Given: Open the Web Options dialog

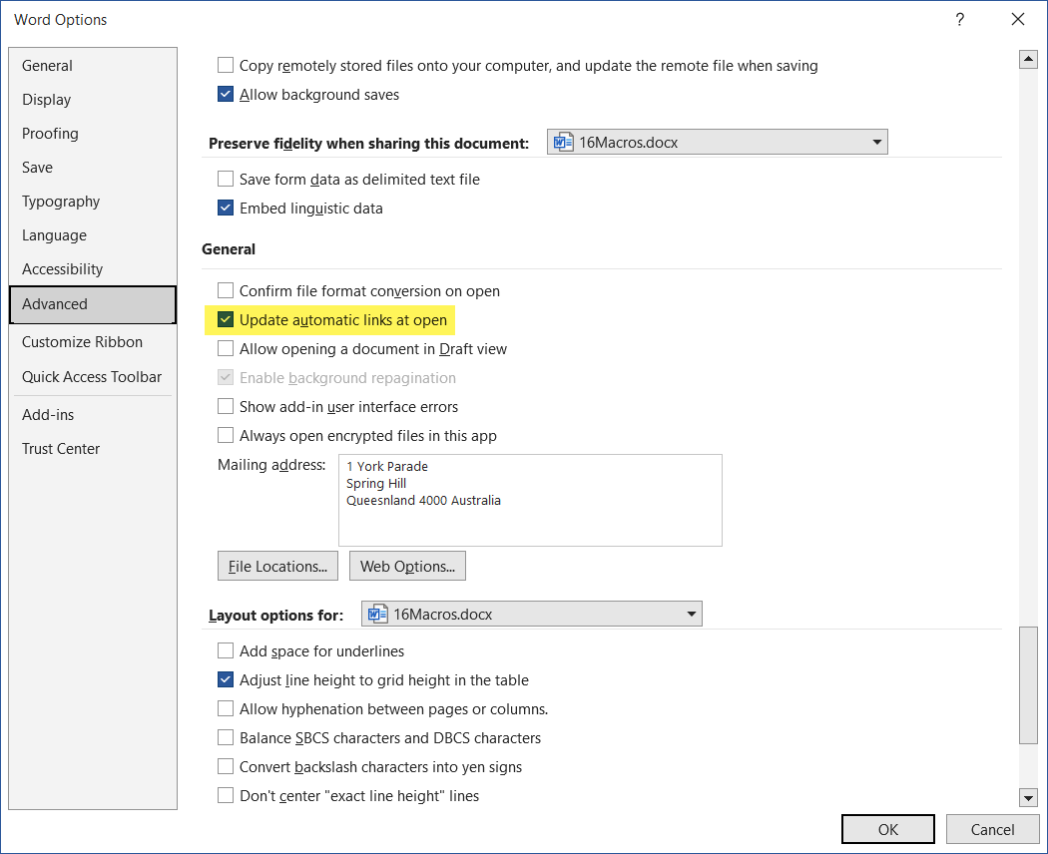Looking at the screenshot, I should (407, 566).
